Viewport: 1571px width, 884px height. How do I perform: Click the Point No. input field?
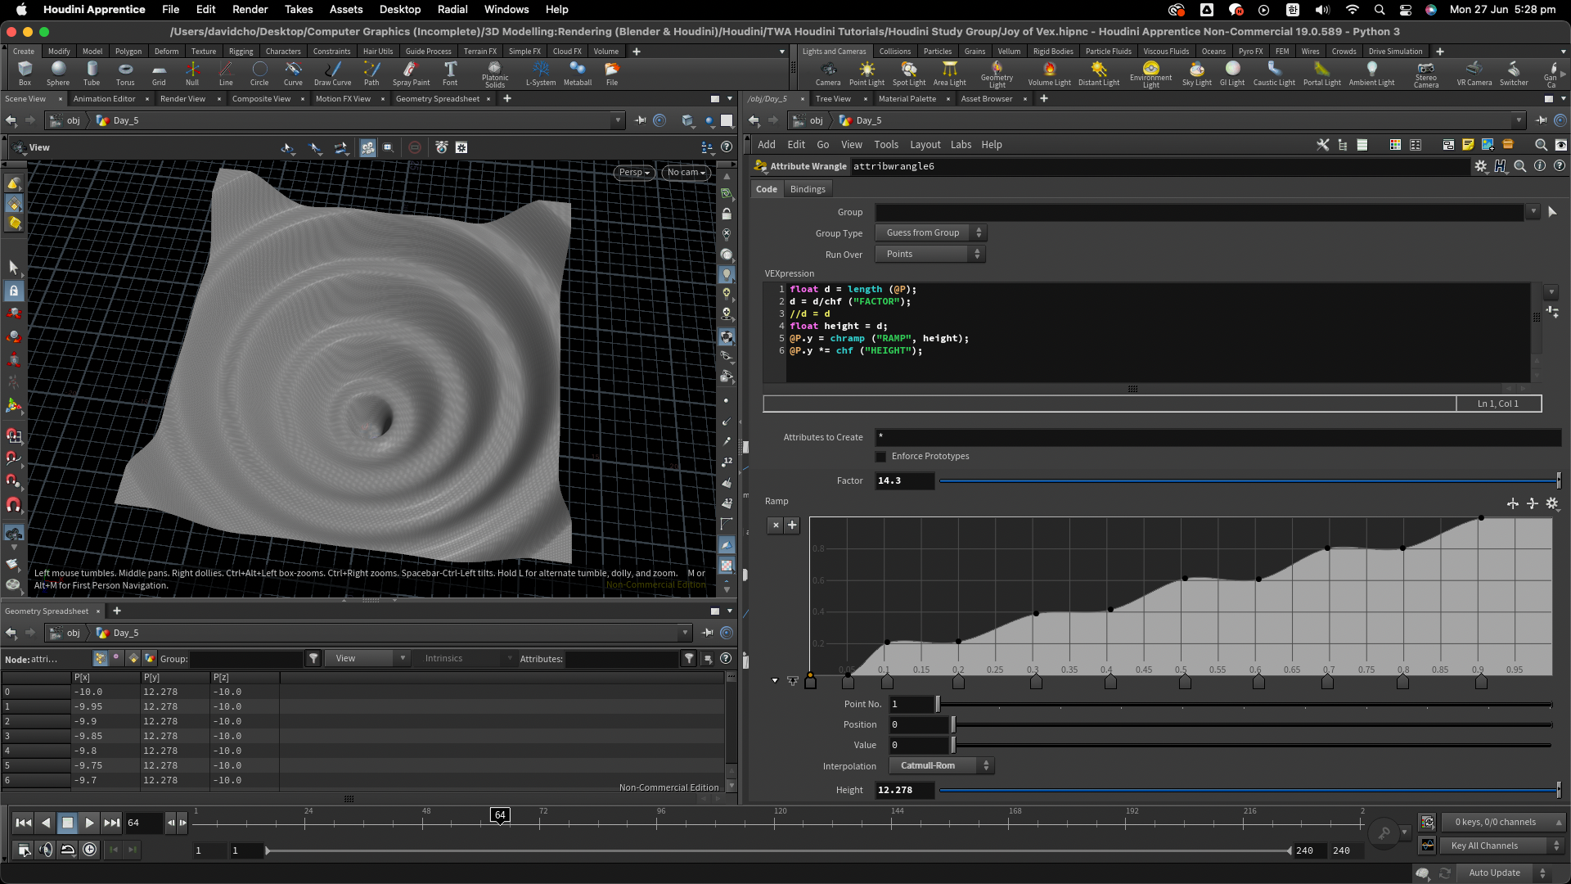pyautogui.click(x=912, y=704)
